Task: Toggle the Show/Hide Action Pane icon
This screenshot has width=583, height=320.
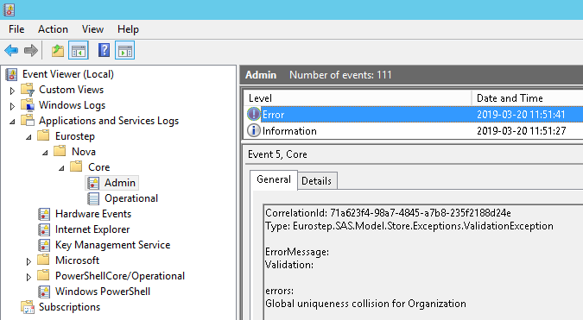Action: pyautogui.click(x=125, y=51)
